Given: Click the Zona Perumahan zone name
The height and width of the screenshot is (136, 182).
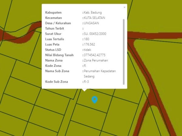Looking at the screenshot, I should [96, 60].
